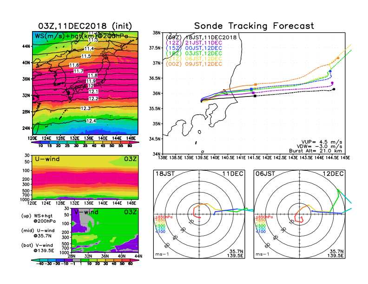Click the 'VUP= 4.5 m/s' value
The width and height of the screenshot is (368, 284).
(x=322, y=142)
